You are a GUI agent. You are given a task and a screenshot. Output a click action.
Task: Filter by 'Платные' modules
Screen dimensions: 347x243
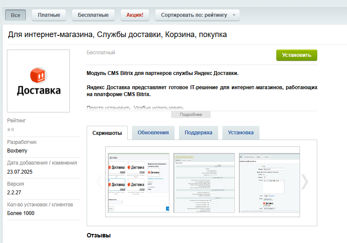[x=49, y=15]
